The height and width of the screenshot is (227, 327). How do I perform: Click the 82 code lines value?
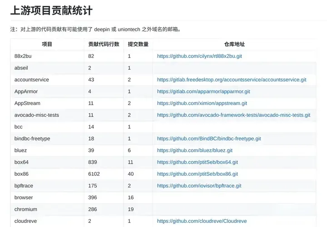(91, 56)
